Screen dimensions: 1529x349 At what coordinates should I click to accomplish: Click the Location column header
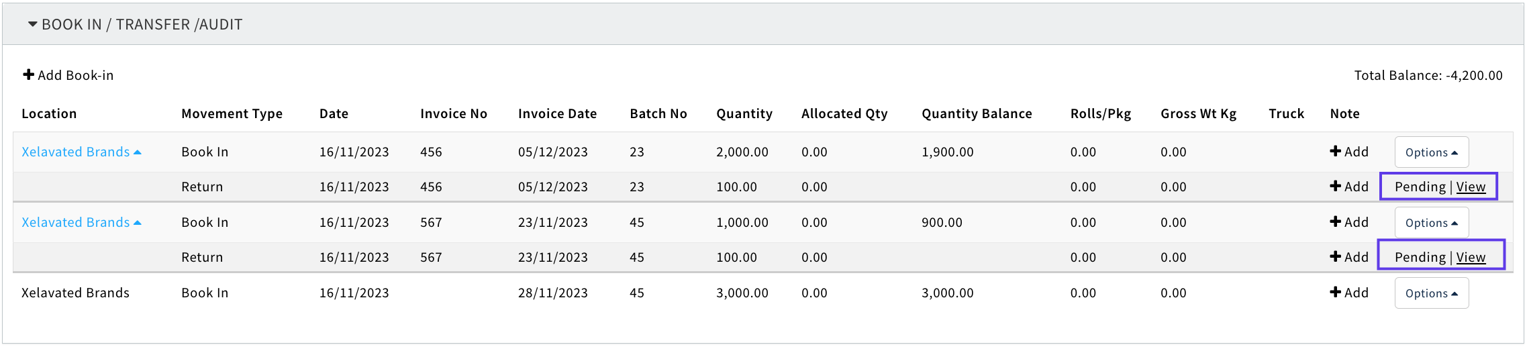tap(49, 113)
